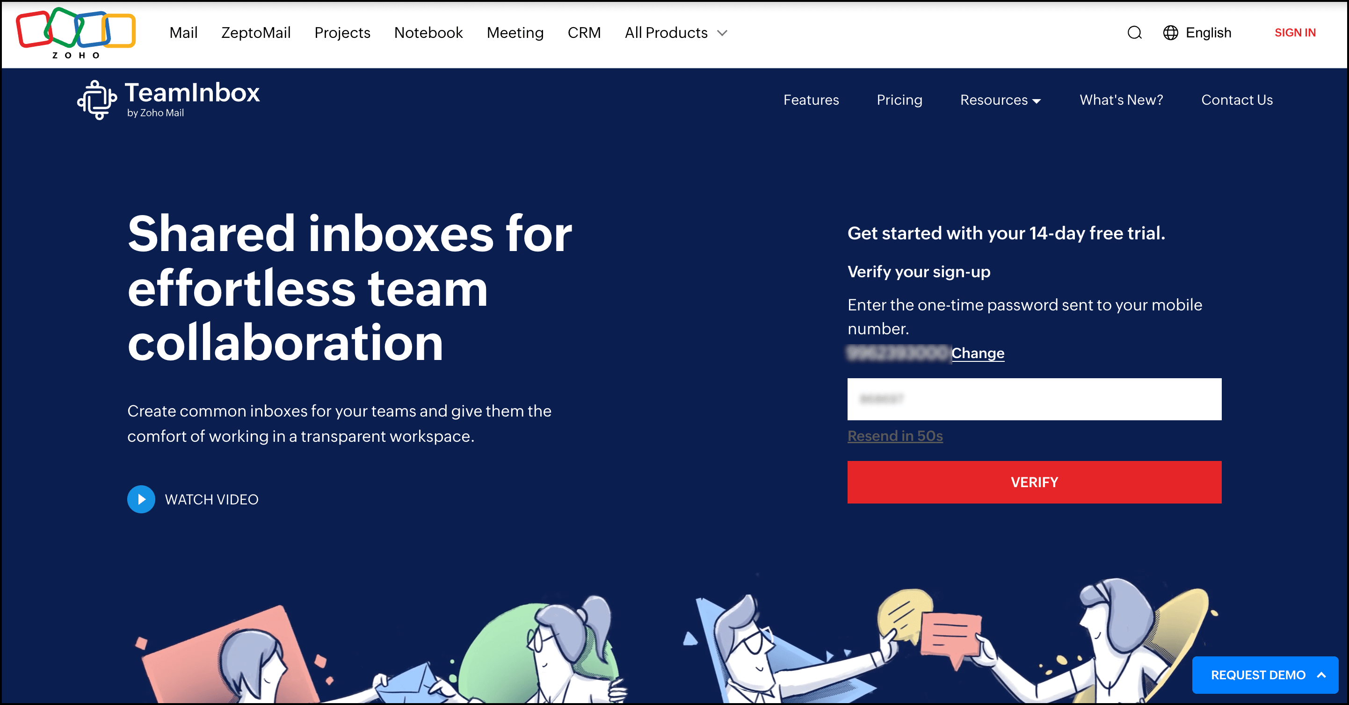
Task: Select the Notebook menu item
Action: pos(428,33)
